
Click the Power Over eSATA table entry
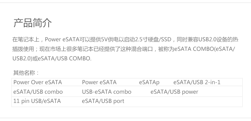pyautogui.click(x=37, y=82)
